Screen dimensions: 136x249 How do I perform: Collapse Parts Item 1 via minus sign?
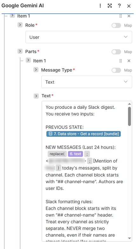(22, 61)
